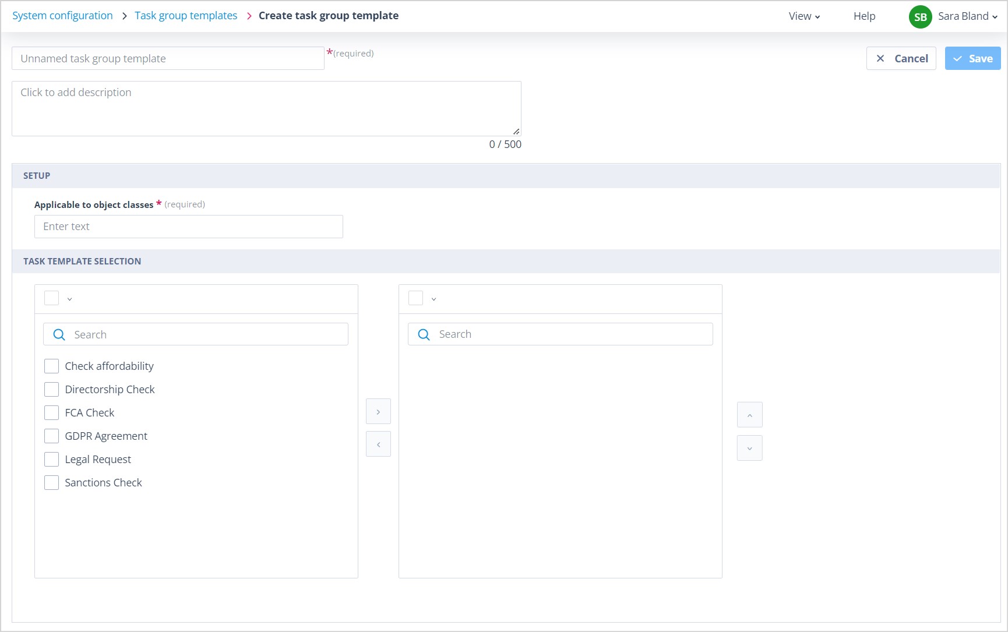Click Create task group template breadcrumb title
The width and height of the screenshot is (1008, 632).
coord(329,16)
